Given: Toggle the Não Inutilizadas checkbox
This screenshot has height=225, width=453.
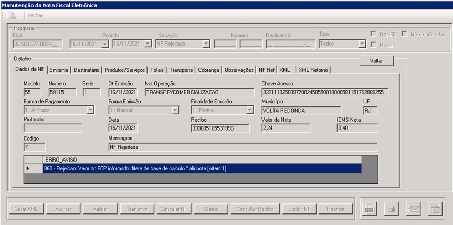Looking at the screenshot, I should click(x=404, y=34).
